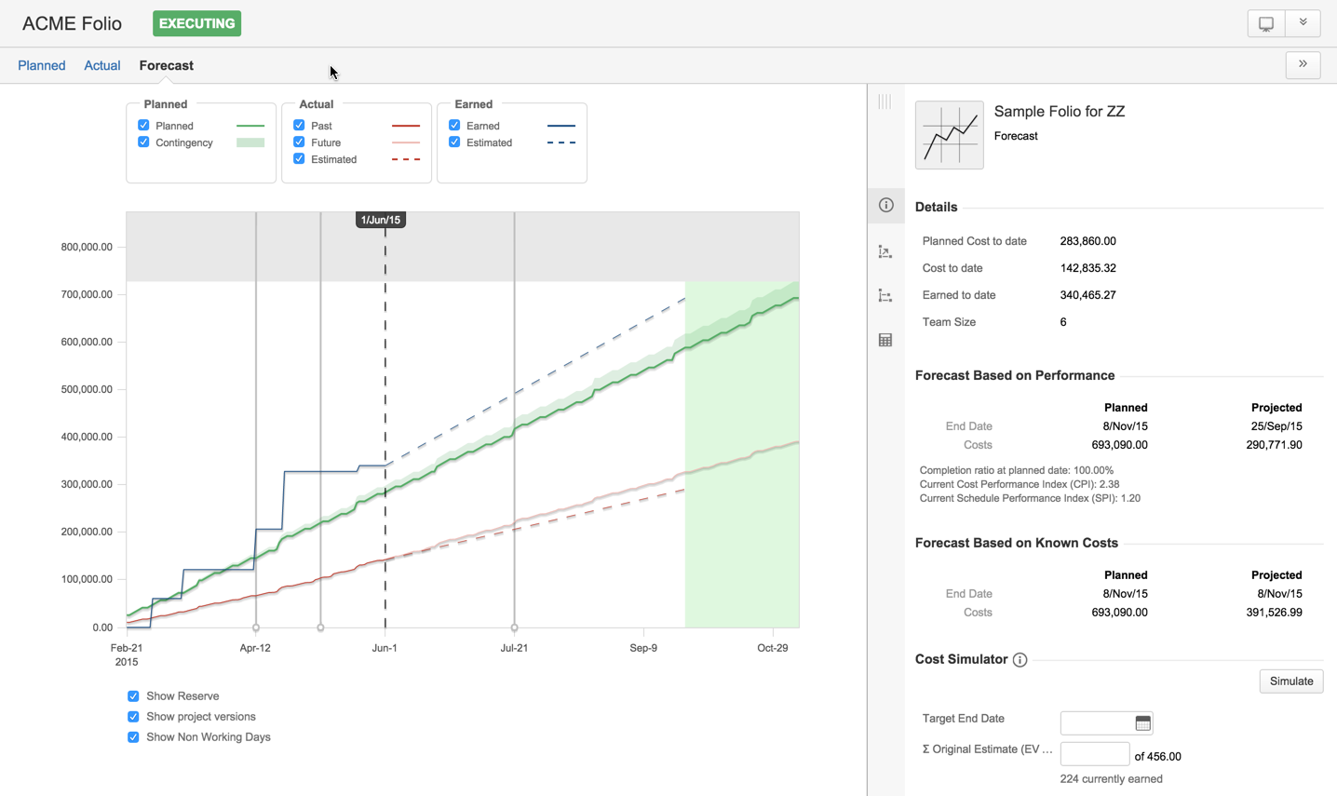The width and height of the screenshot is (1337, 796).
Task: Toggle the Show project versions checkbox
Action: click(x=133, y=717)
